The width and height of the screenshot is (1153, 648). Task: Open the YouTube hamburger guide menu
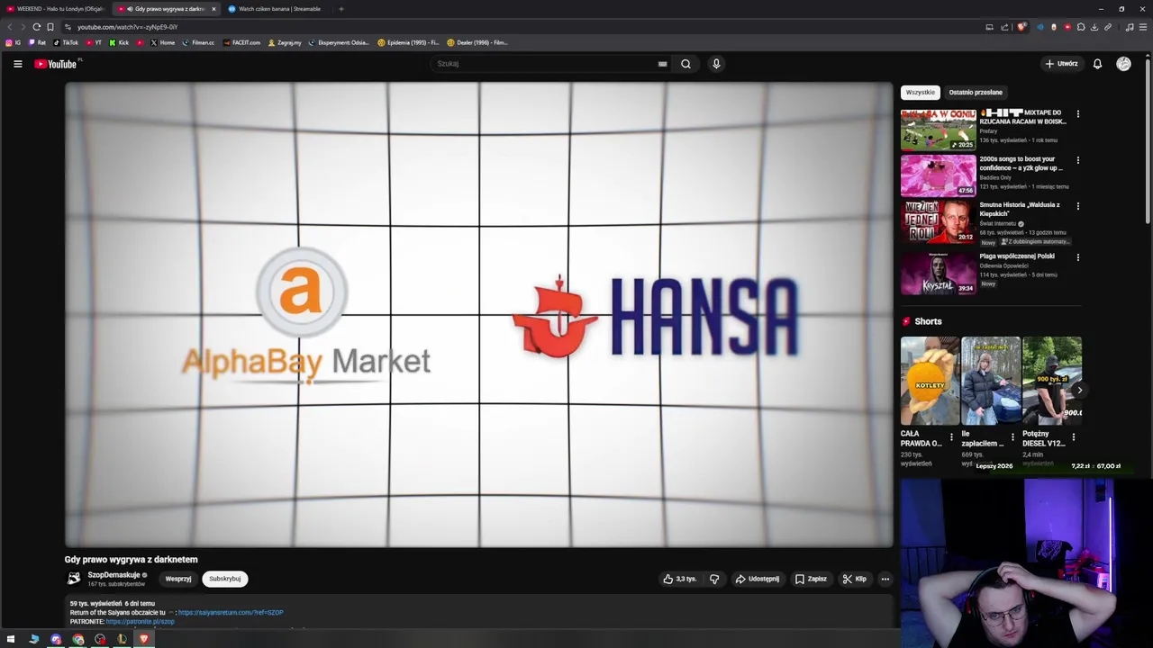(x=17, y=64)
